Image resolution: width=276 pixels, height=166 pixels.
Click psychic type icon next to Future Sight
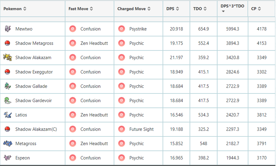coord(121,129)
